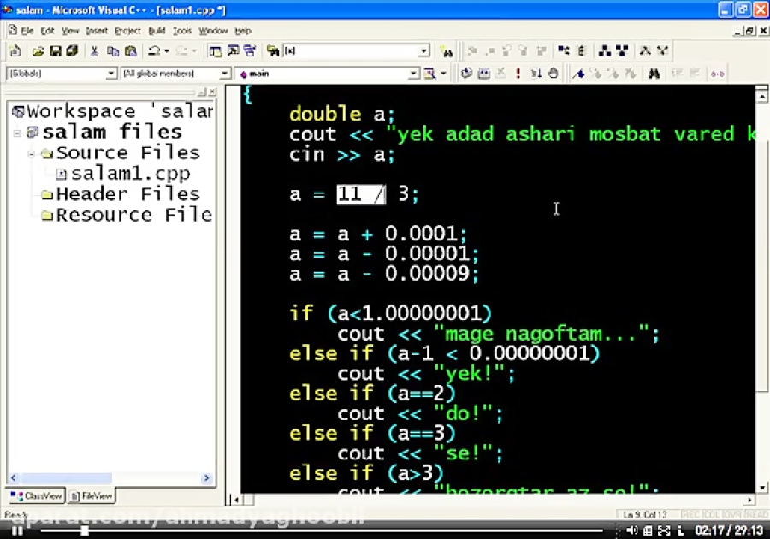Open the Build menu

pyautogui.click(x=157, y=31)
